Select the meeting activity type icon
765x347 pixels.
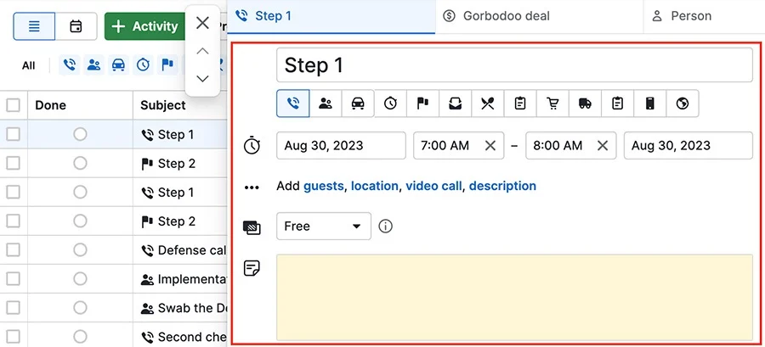click(x=326, y=104)
